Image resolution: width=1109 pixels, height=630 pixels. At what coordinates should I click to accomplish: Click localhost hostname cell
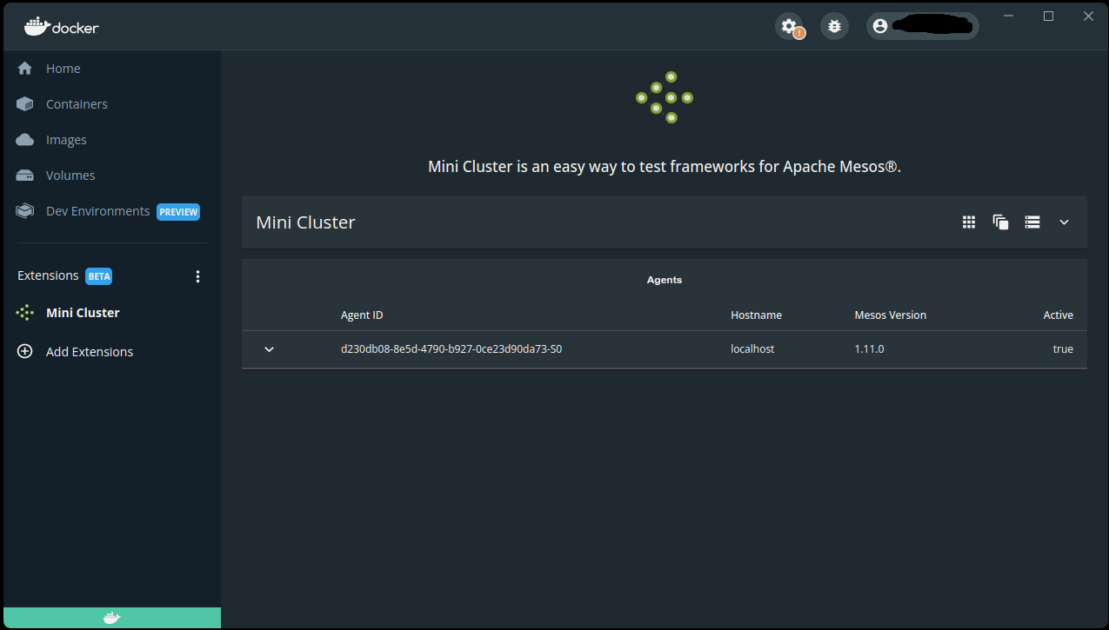click(752, 349)
